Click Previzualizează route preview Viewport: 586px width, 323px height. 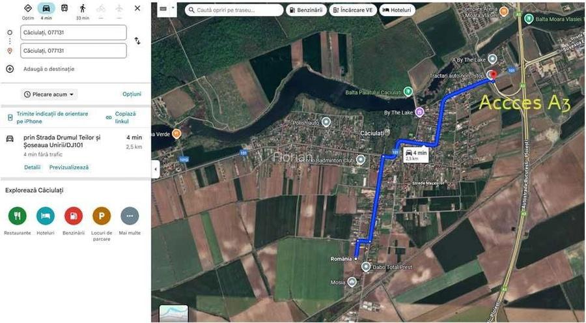[x=69, y=167]
